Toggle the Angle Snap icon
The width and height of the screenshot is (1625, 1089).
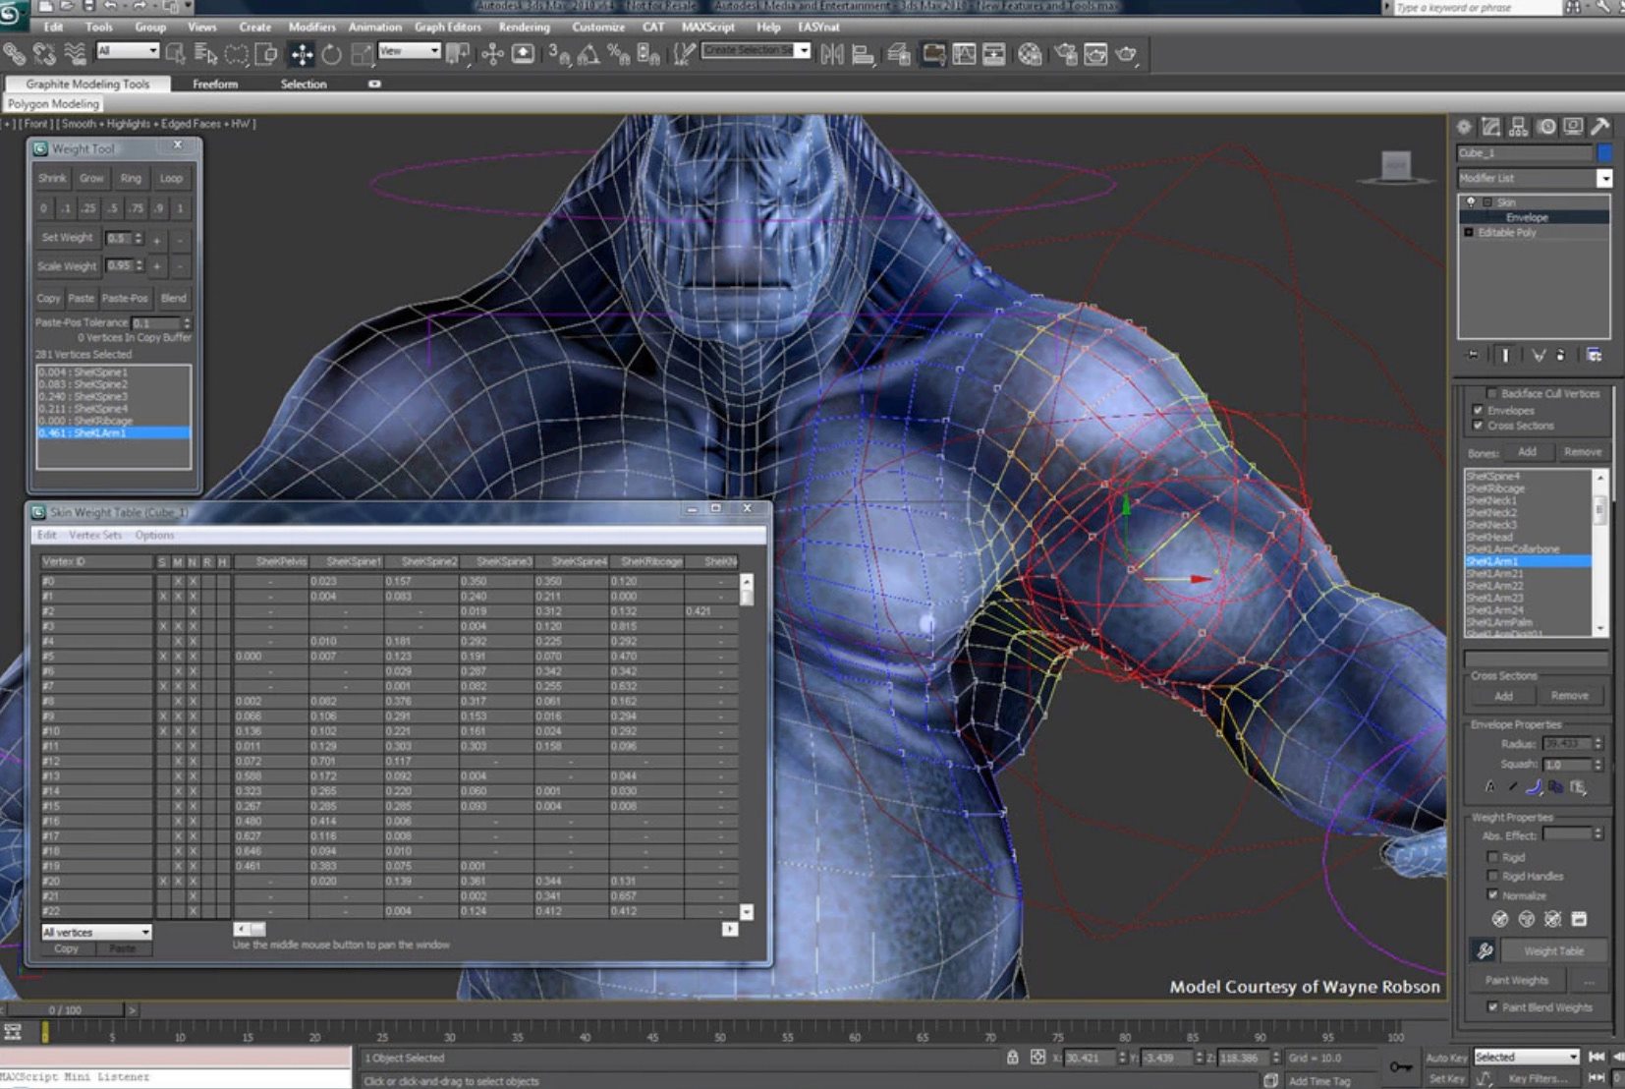coord(588,55)
